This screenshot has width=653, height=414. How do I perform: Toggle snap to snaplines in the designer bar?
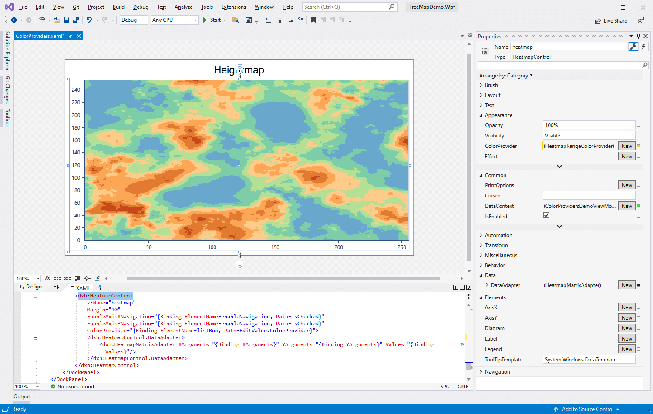[x=88, y=278]
